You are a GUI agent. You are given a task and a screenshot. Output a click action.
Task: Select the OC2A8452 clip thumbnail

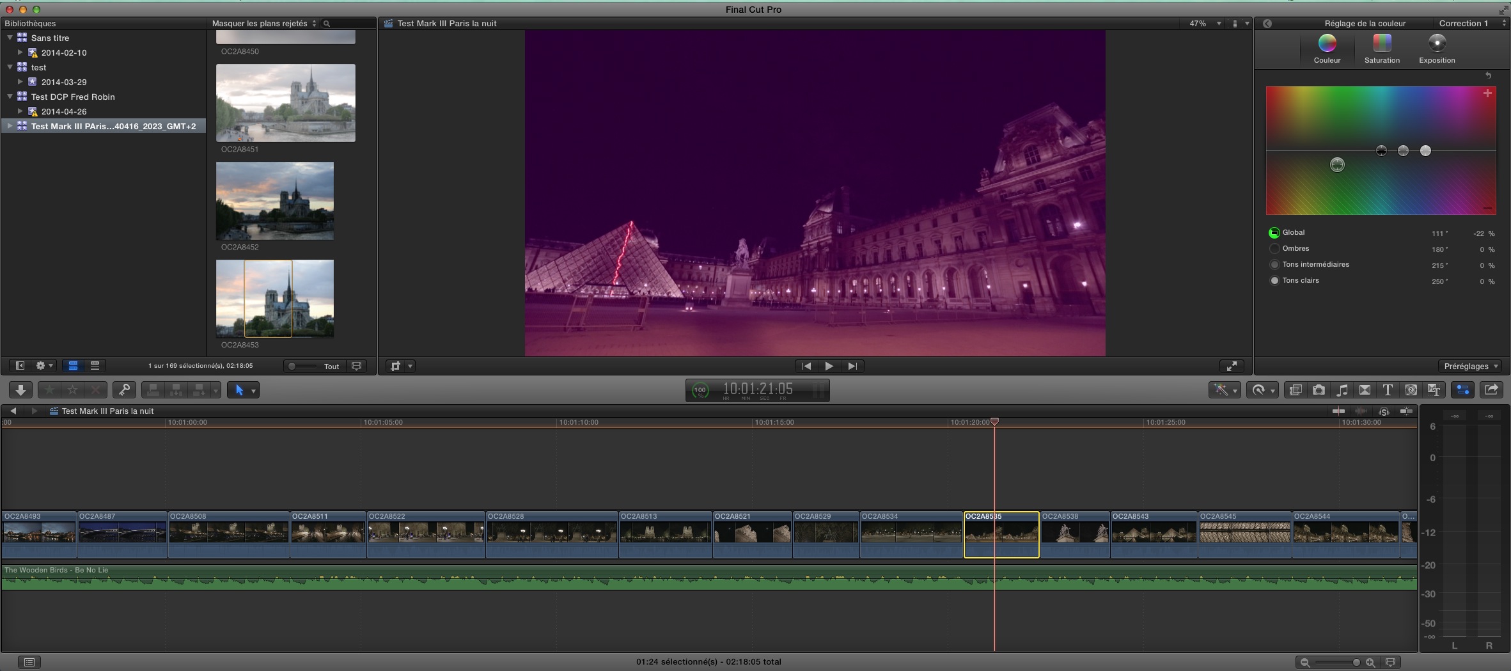pyautogui.click(x=275, y=201)
